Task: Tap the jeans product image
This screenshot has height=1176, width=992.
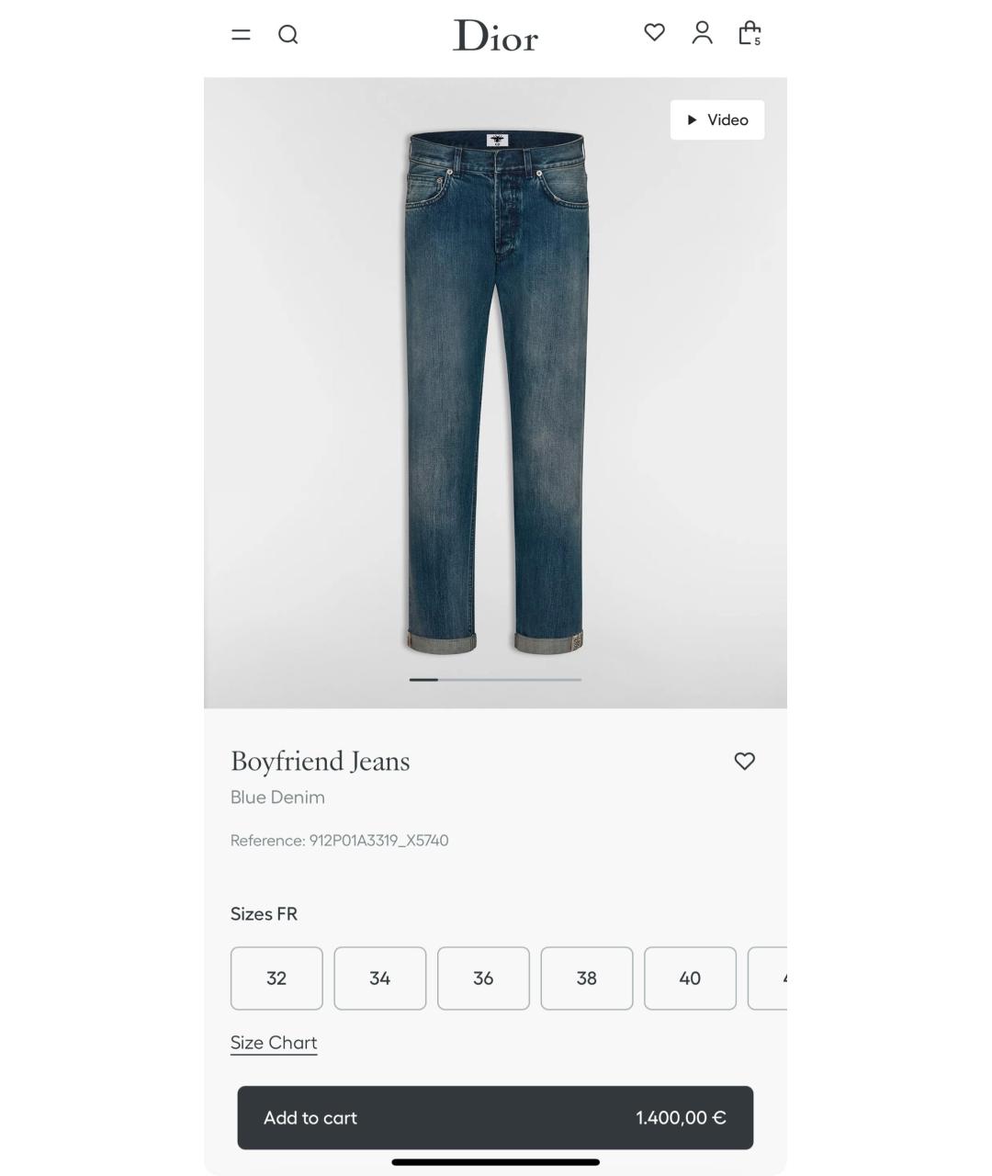Action: coord(495,393)
